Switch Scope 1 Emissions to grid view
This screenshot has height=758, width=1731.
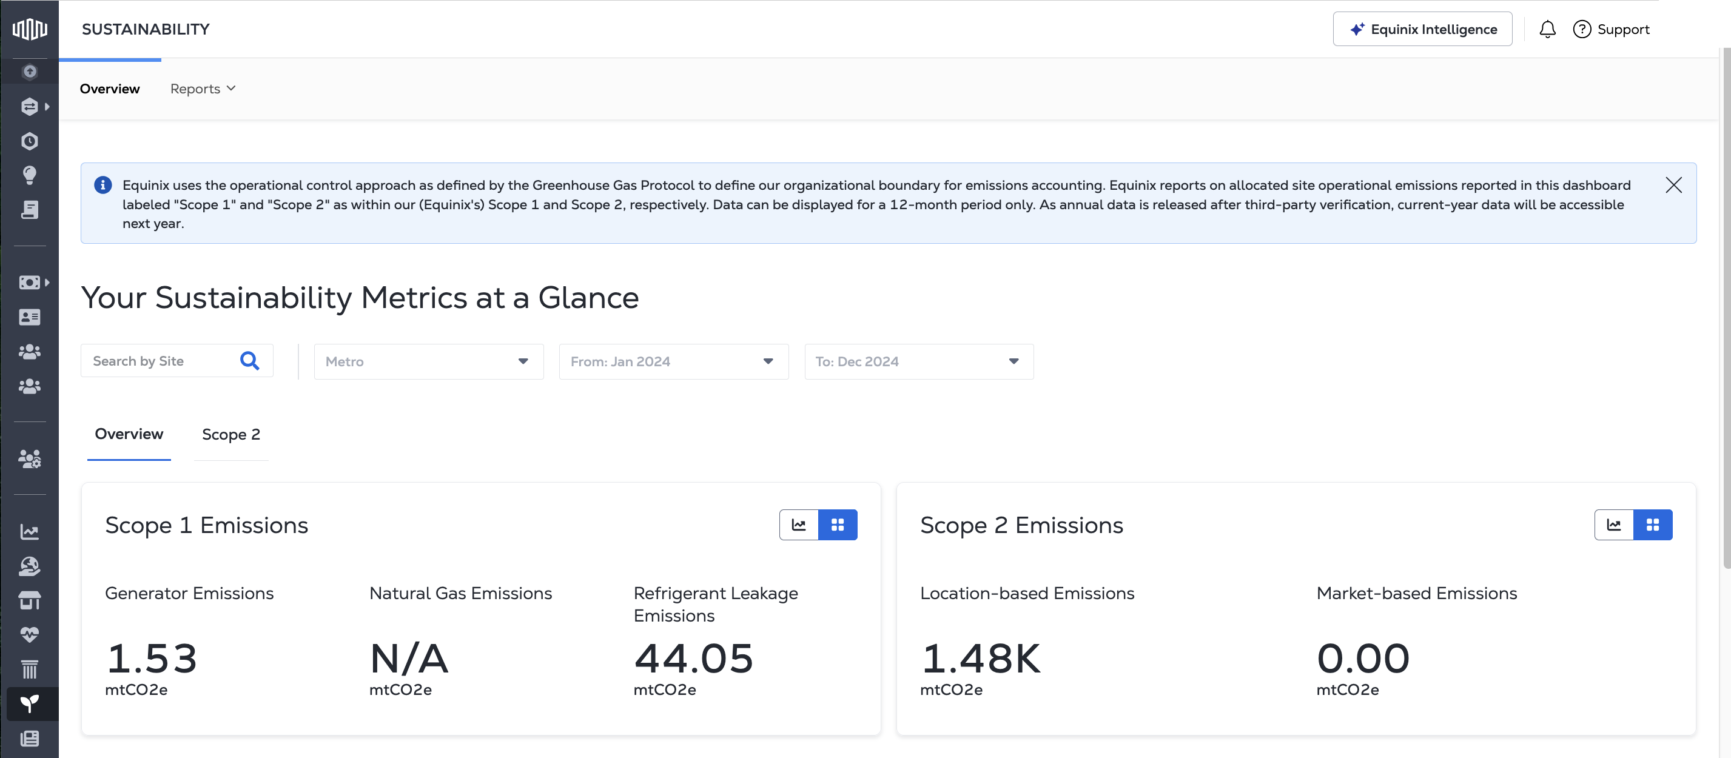(x=837, y=525)
